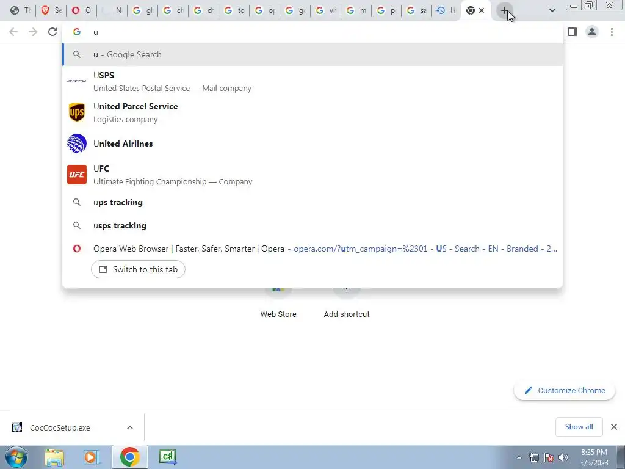Image resolution: width=625 pixels, height=469 pixels.
Task: Click the Switch to this tab button
Action: click(x=138, y=269)
